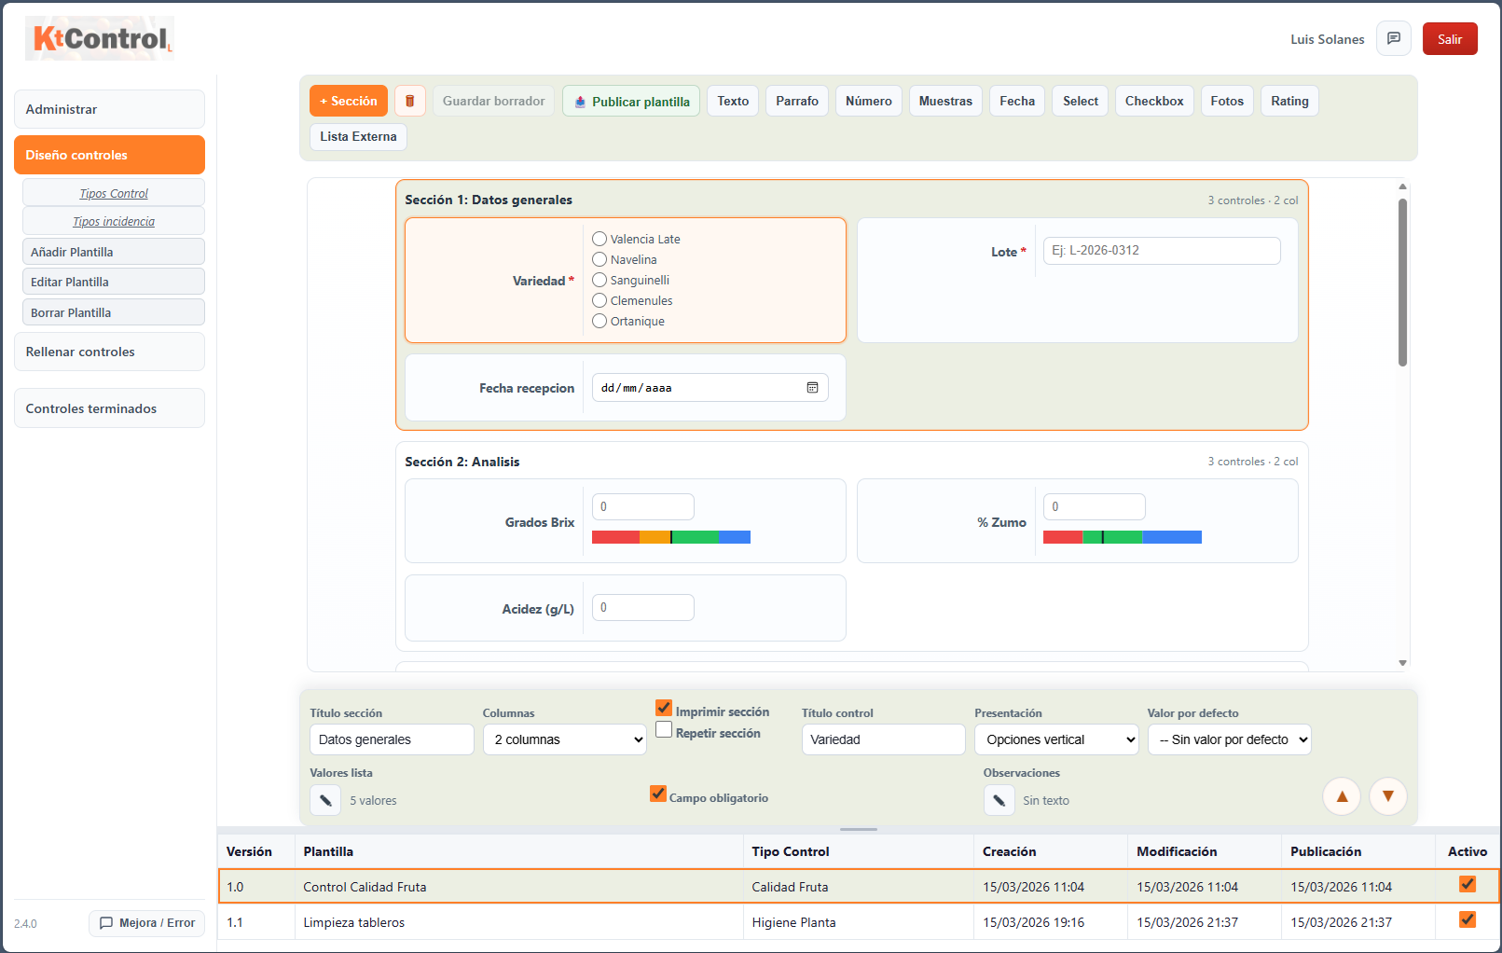Click the red trash delete icon

click(x=409, y=101)
